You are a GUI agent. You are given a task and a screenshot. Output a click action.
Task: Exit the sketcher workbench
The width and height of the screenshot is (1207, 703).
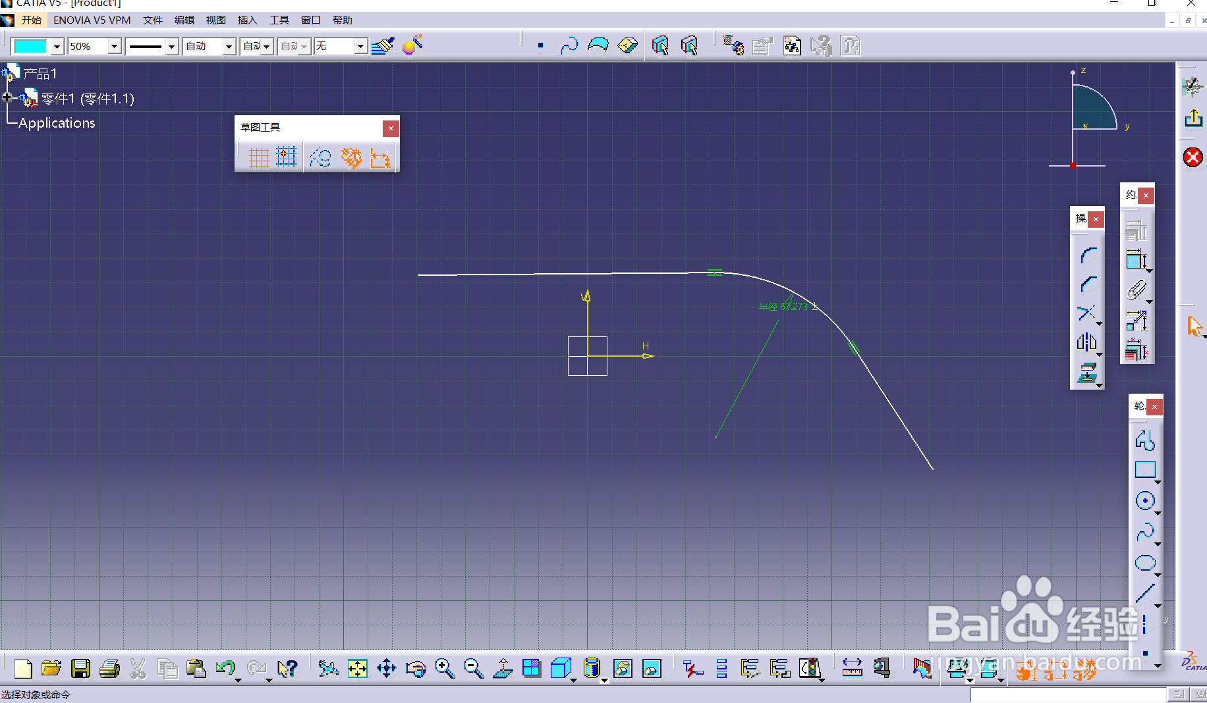1193,118
